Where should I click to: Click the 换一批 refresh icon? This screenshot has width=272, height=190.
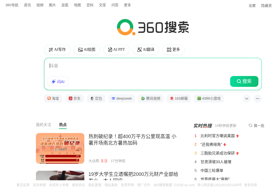coord(251,125)
